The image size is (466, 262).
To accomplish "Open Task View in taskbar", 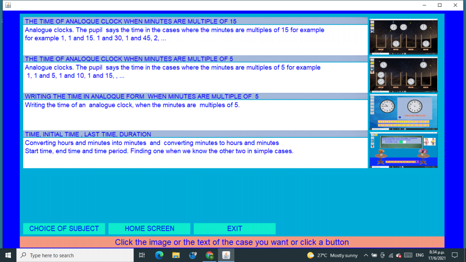I will pyautogui.click(x=142, y=255).
